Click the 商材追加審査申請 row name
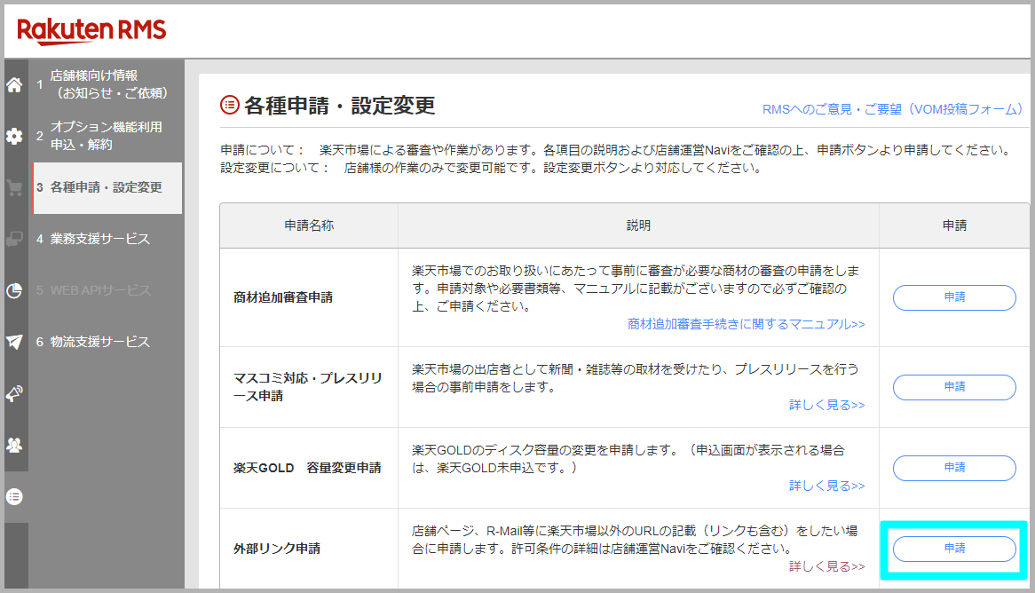1035x593 pixels. tap(283, 297)
